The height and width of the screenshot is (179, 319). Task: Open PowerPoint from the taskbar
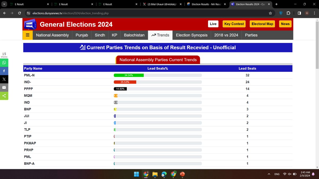(182, 174)
